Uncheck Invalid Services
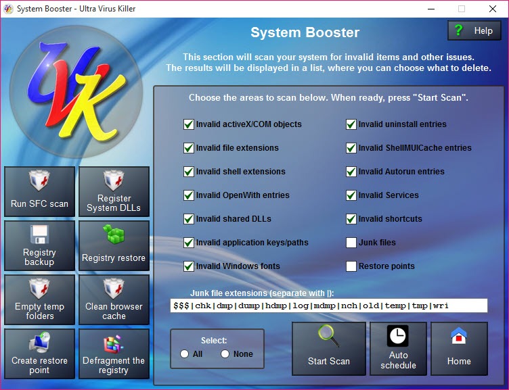 point(351,195)
